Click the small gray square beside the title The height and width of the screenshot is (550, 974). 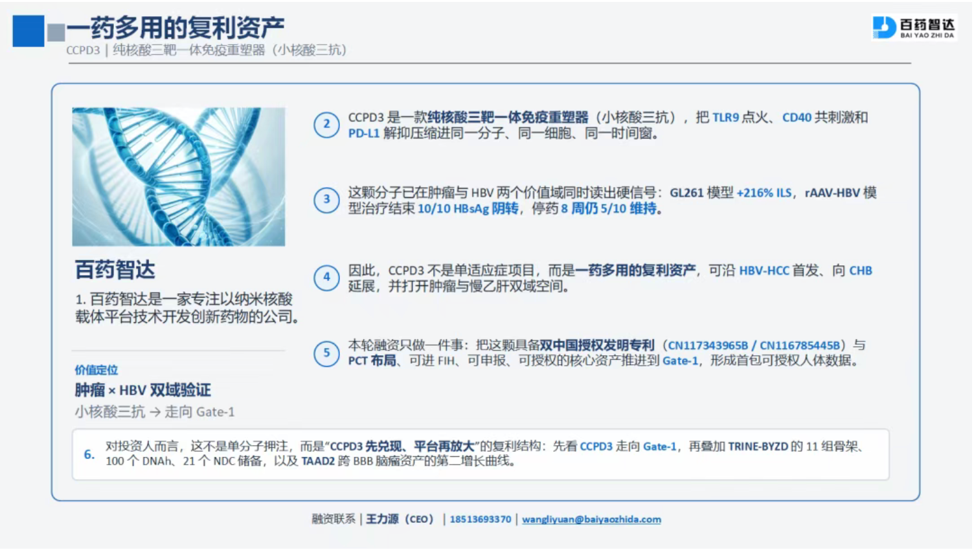coord(56,32)
